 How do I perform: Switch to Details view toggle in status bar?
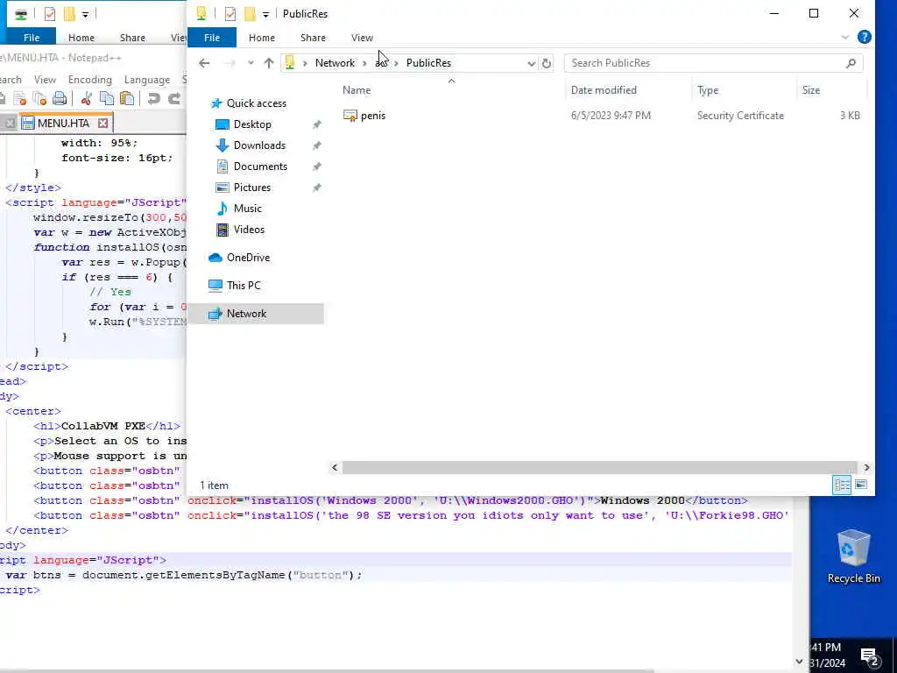click(x=842, y=485)
